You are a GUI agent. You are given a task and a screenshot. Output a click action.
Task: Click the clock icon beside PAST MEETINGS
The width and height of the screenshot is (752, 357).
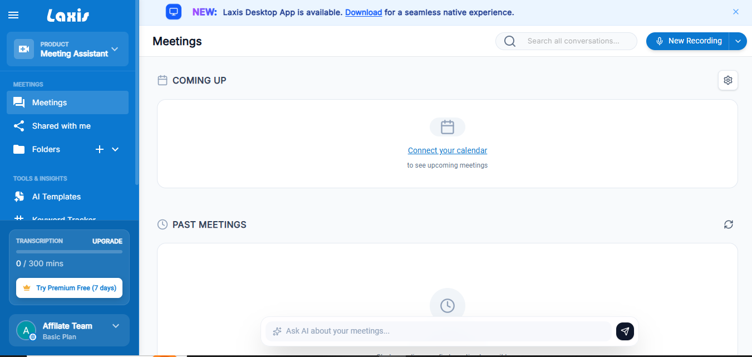tap(163, 224)
